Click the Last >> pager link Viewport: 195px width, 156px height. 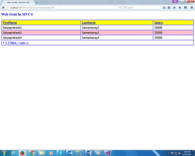coord(24,43)
